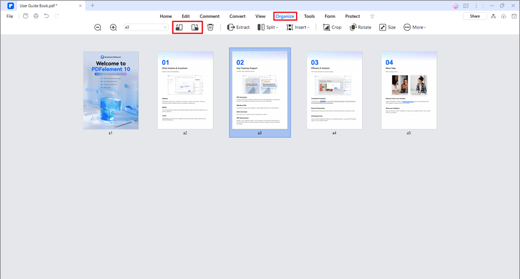
Task: Select the Welcome cover page thumbnail a1
Action: coord(111,90)
